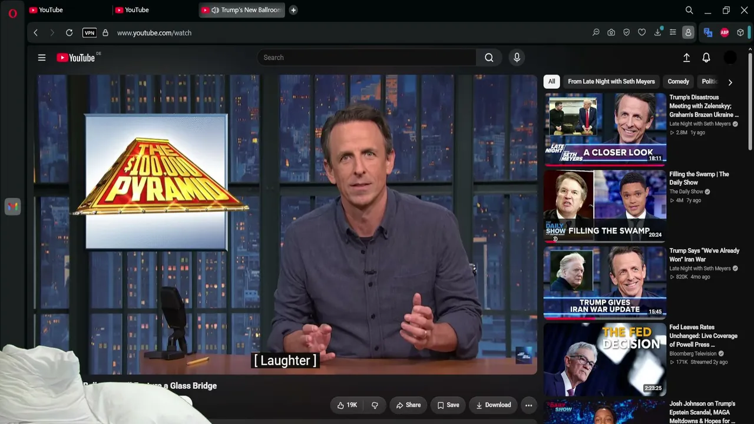Open the tab search magnifier in title bar

(689, 10)
